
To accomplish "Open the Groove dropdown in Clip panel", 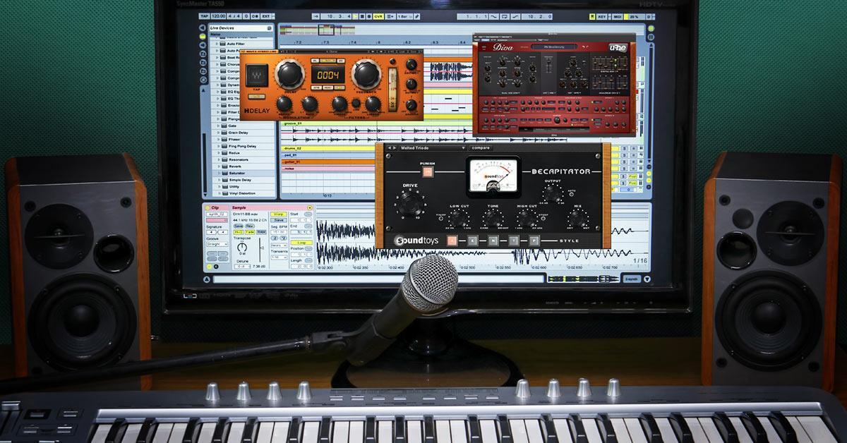I will [217, 245].
